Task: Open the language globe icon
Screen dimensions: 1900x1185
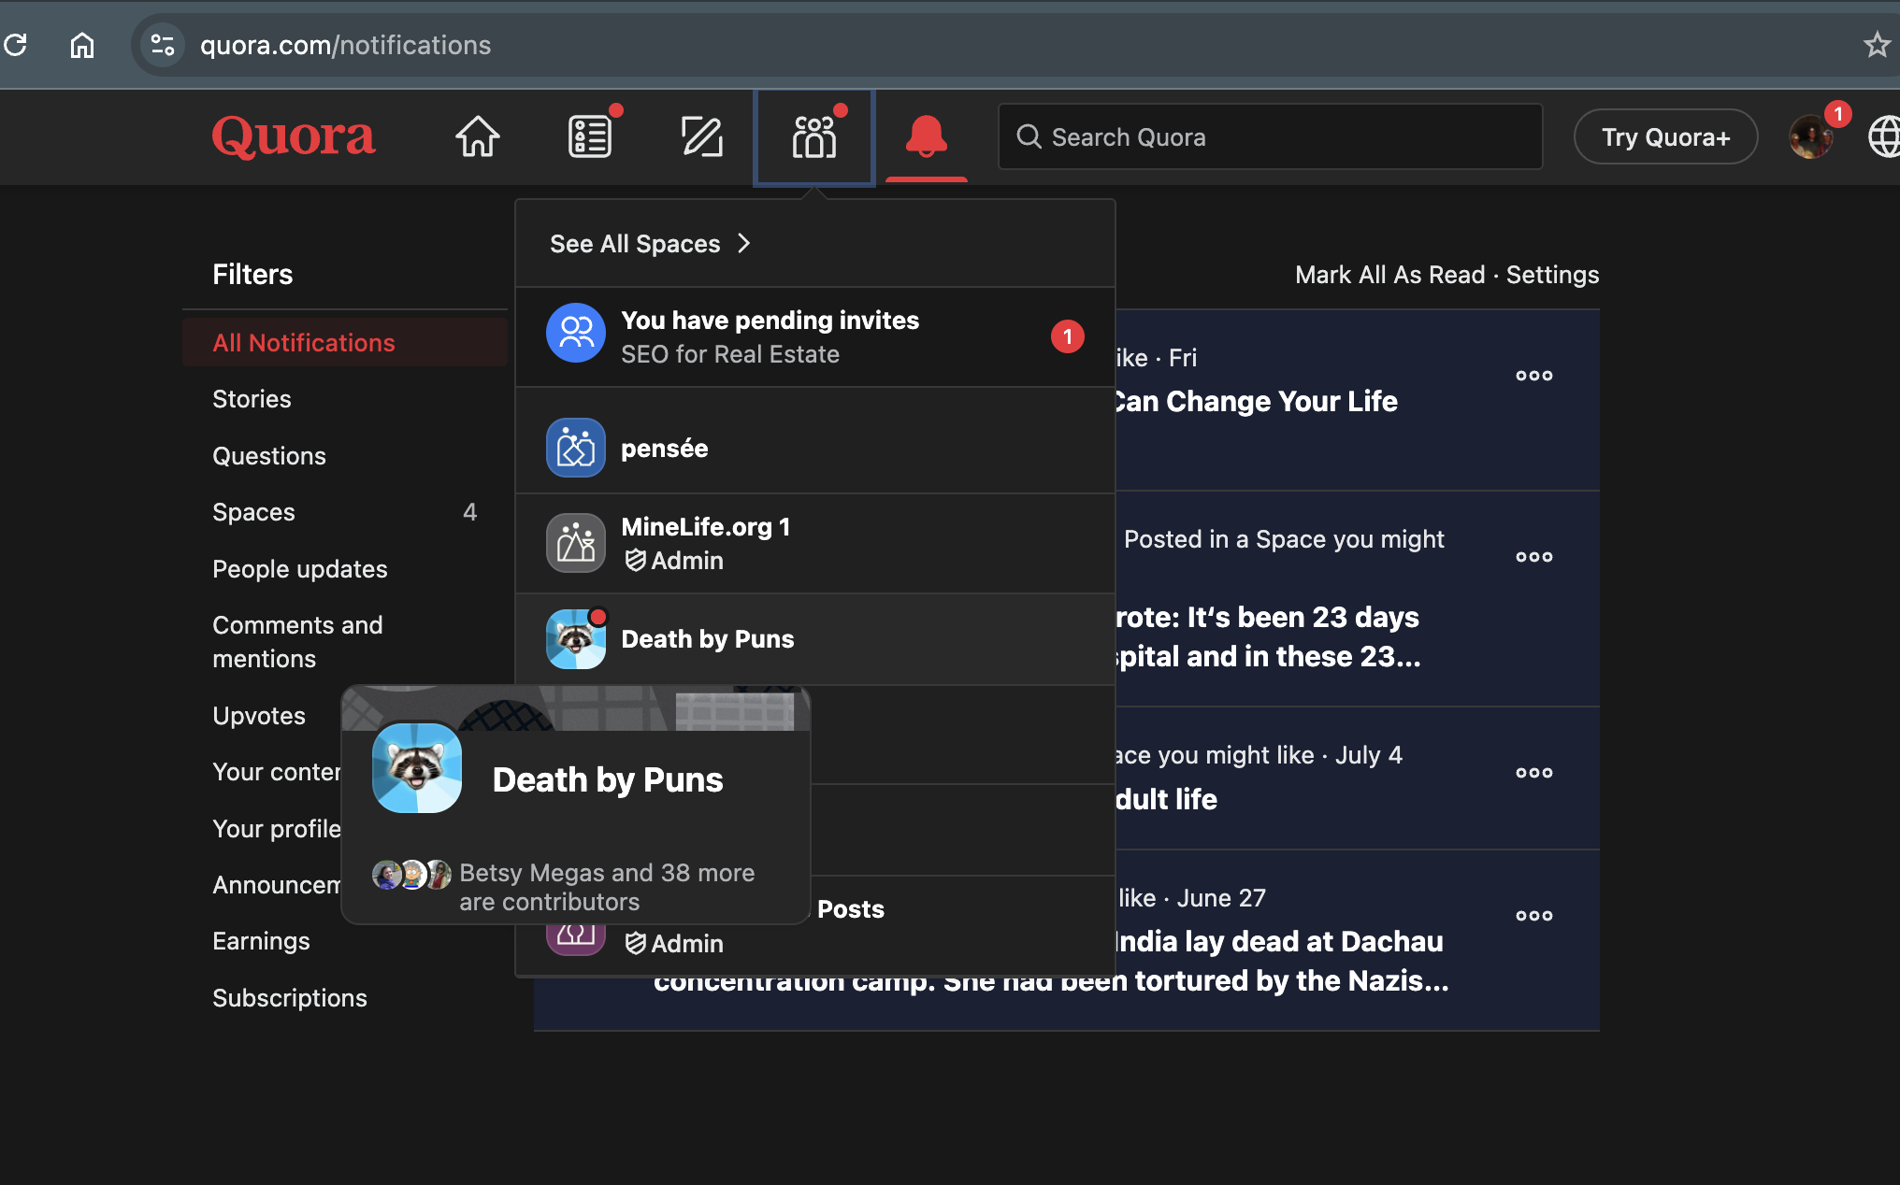Action: (x=1883, y=136)
